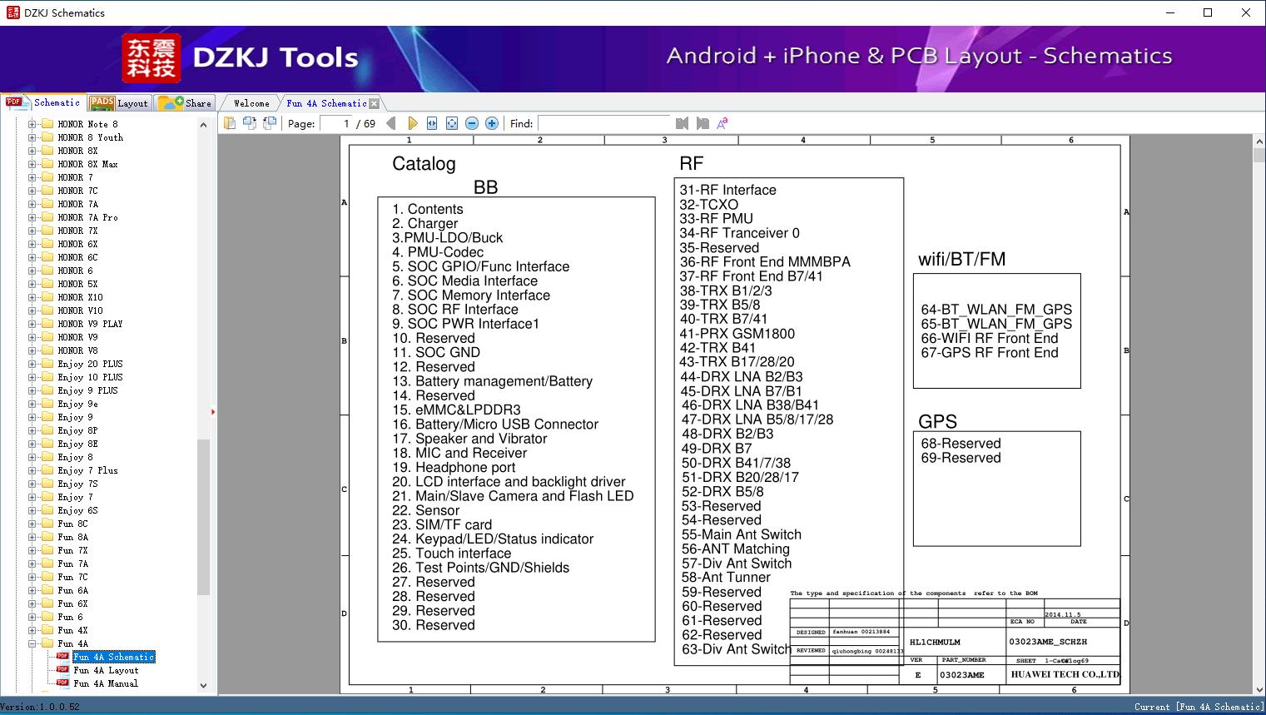Open the Welcome tab
The width and height of the screenshot is (1266, 715).
tap(251, 103)
